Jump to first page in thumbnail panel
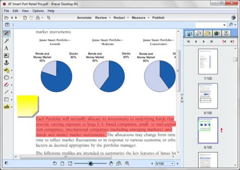 point(188,42)
